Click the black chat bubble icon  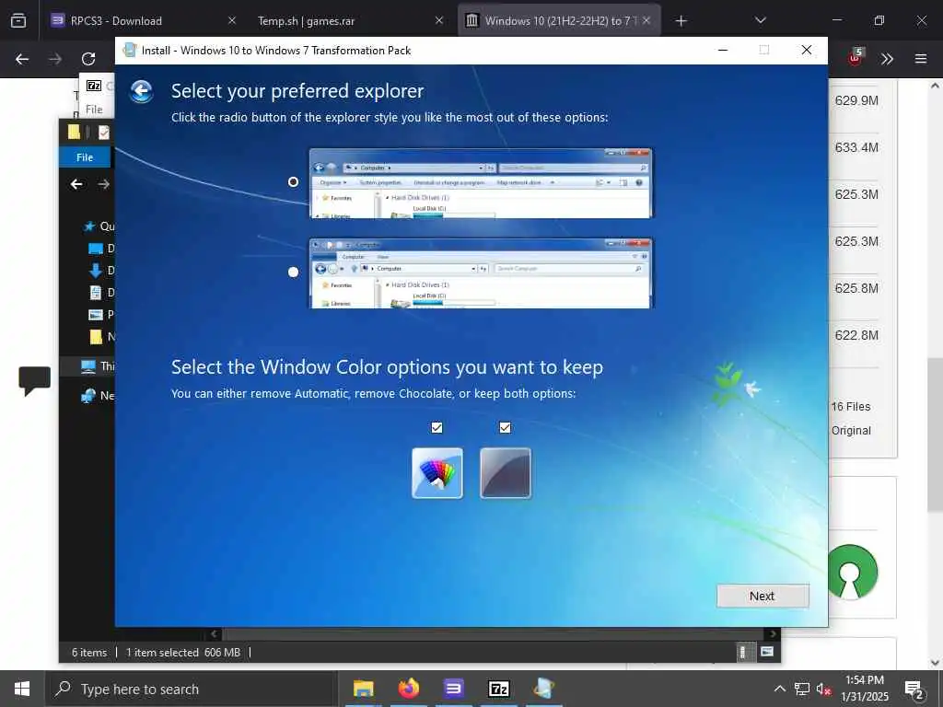[x=34, y=380]
